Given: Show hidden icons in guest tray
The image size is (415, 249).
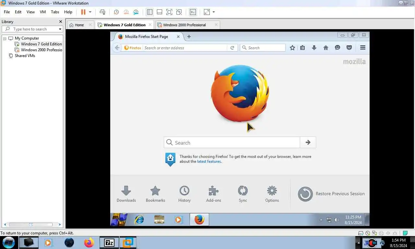Looking at the screenshot, I should tap(321, 220).
